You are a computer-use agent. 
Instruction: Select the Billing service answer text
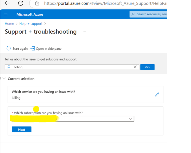pyautogui.click(x=16, y=98)
